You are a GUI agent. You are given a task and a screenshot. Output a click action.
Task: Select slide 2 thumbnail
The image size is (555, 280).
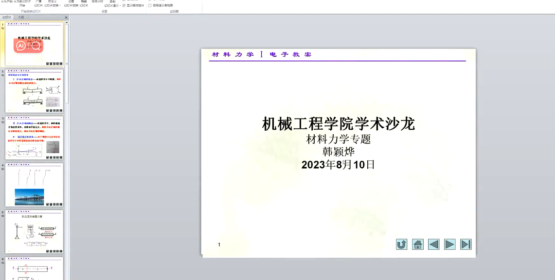tap(34, 91)
